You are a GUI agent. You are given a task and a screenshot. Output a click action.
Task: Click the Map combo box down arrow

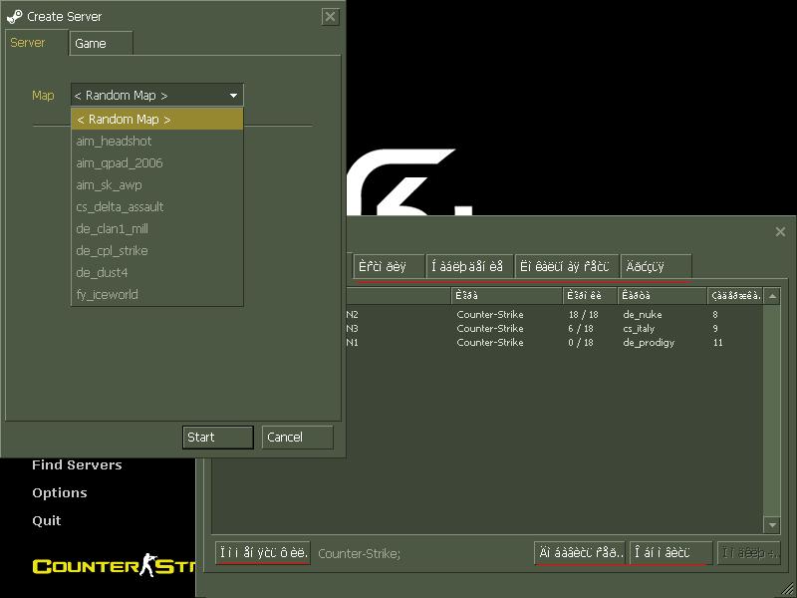[x=233, y=95]
